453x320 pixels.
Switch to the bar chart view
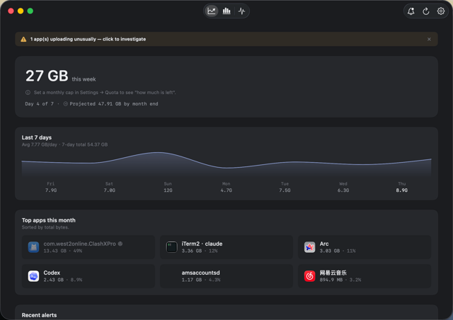coord(226,11)
